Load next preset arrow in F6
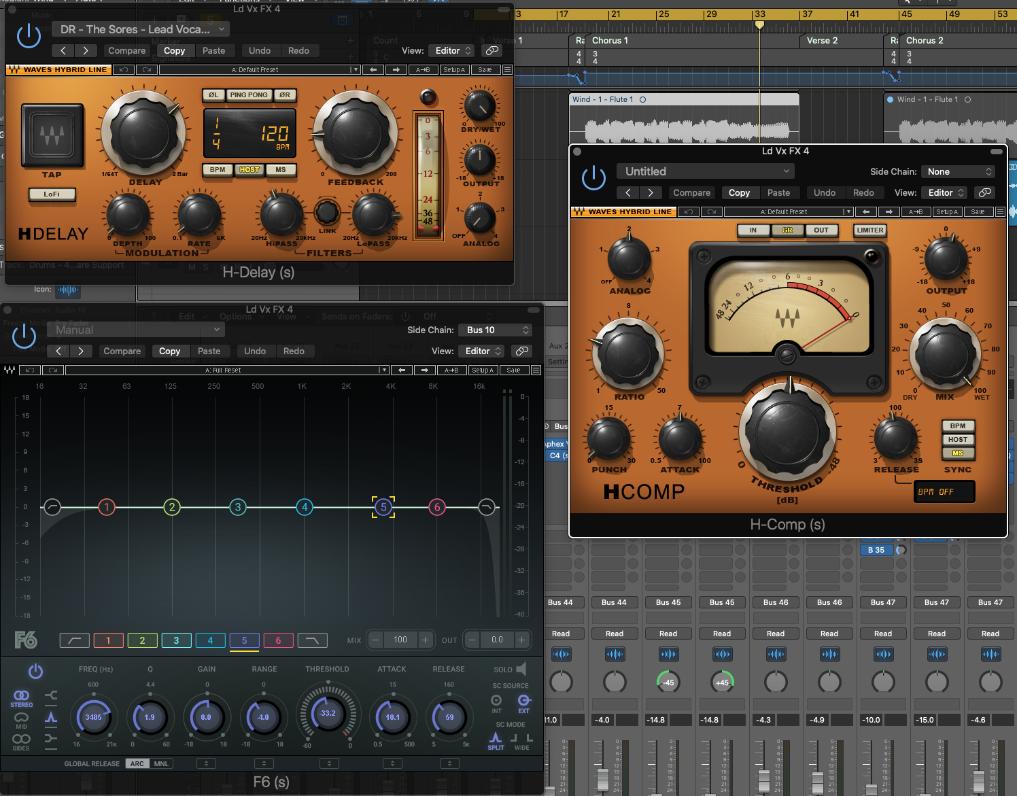This screenshot has height=796, width=1017. click(x=425, y=370)
